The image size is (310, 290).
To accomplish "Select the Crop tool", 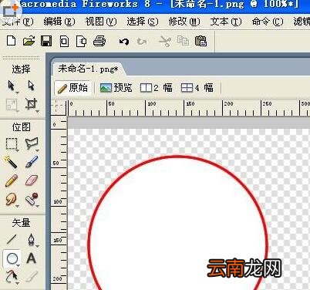I will (32, 104).
